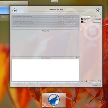Image resolution: width=108 pixels, height=108 pixels.
Task: Click the playlist layout icon above the search box
Action: (82, 14)
